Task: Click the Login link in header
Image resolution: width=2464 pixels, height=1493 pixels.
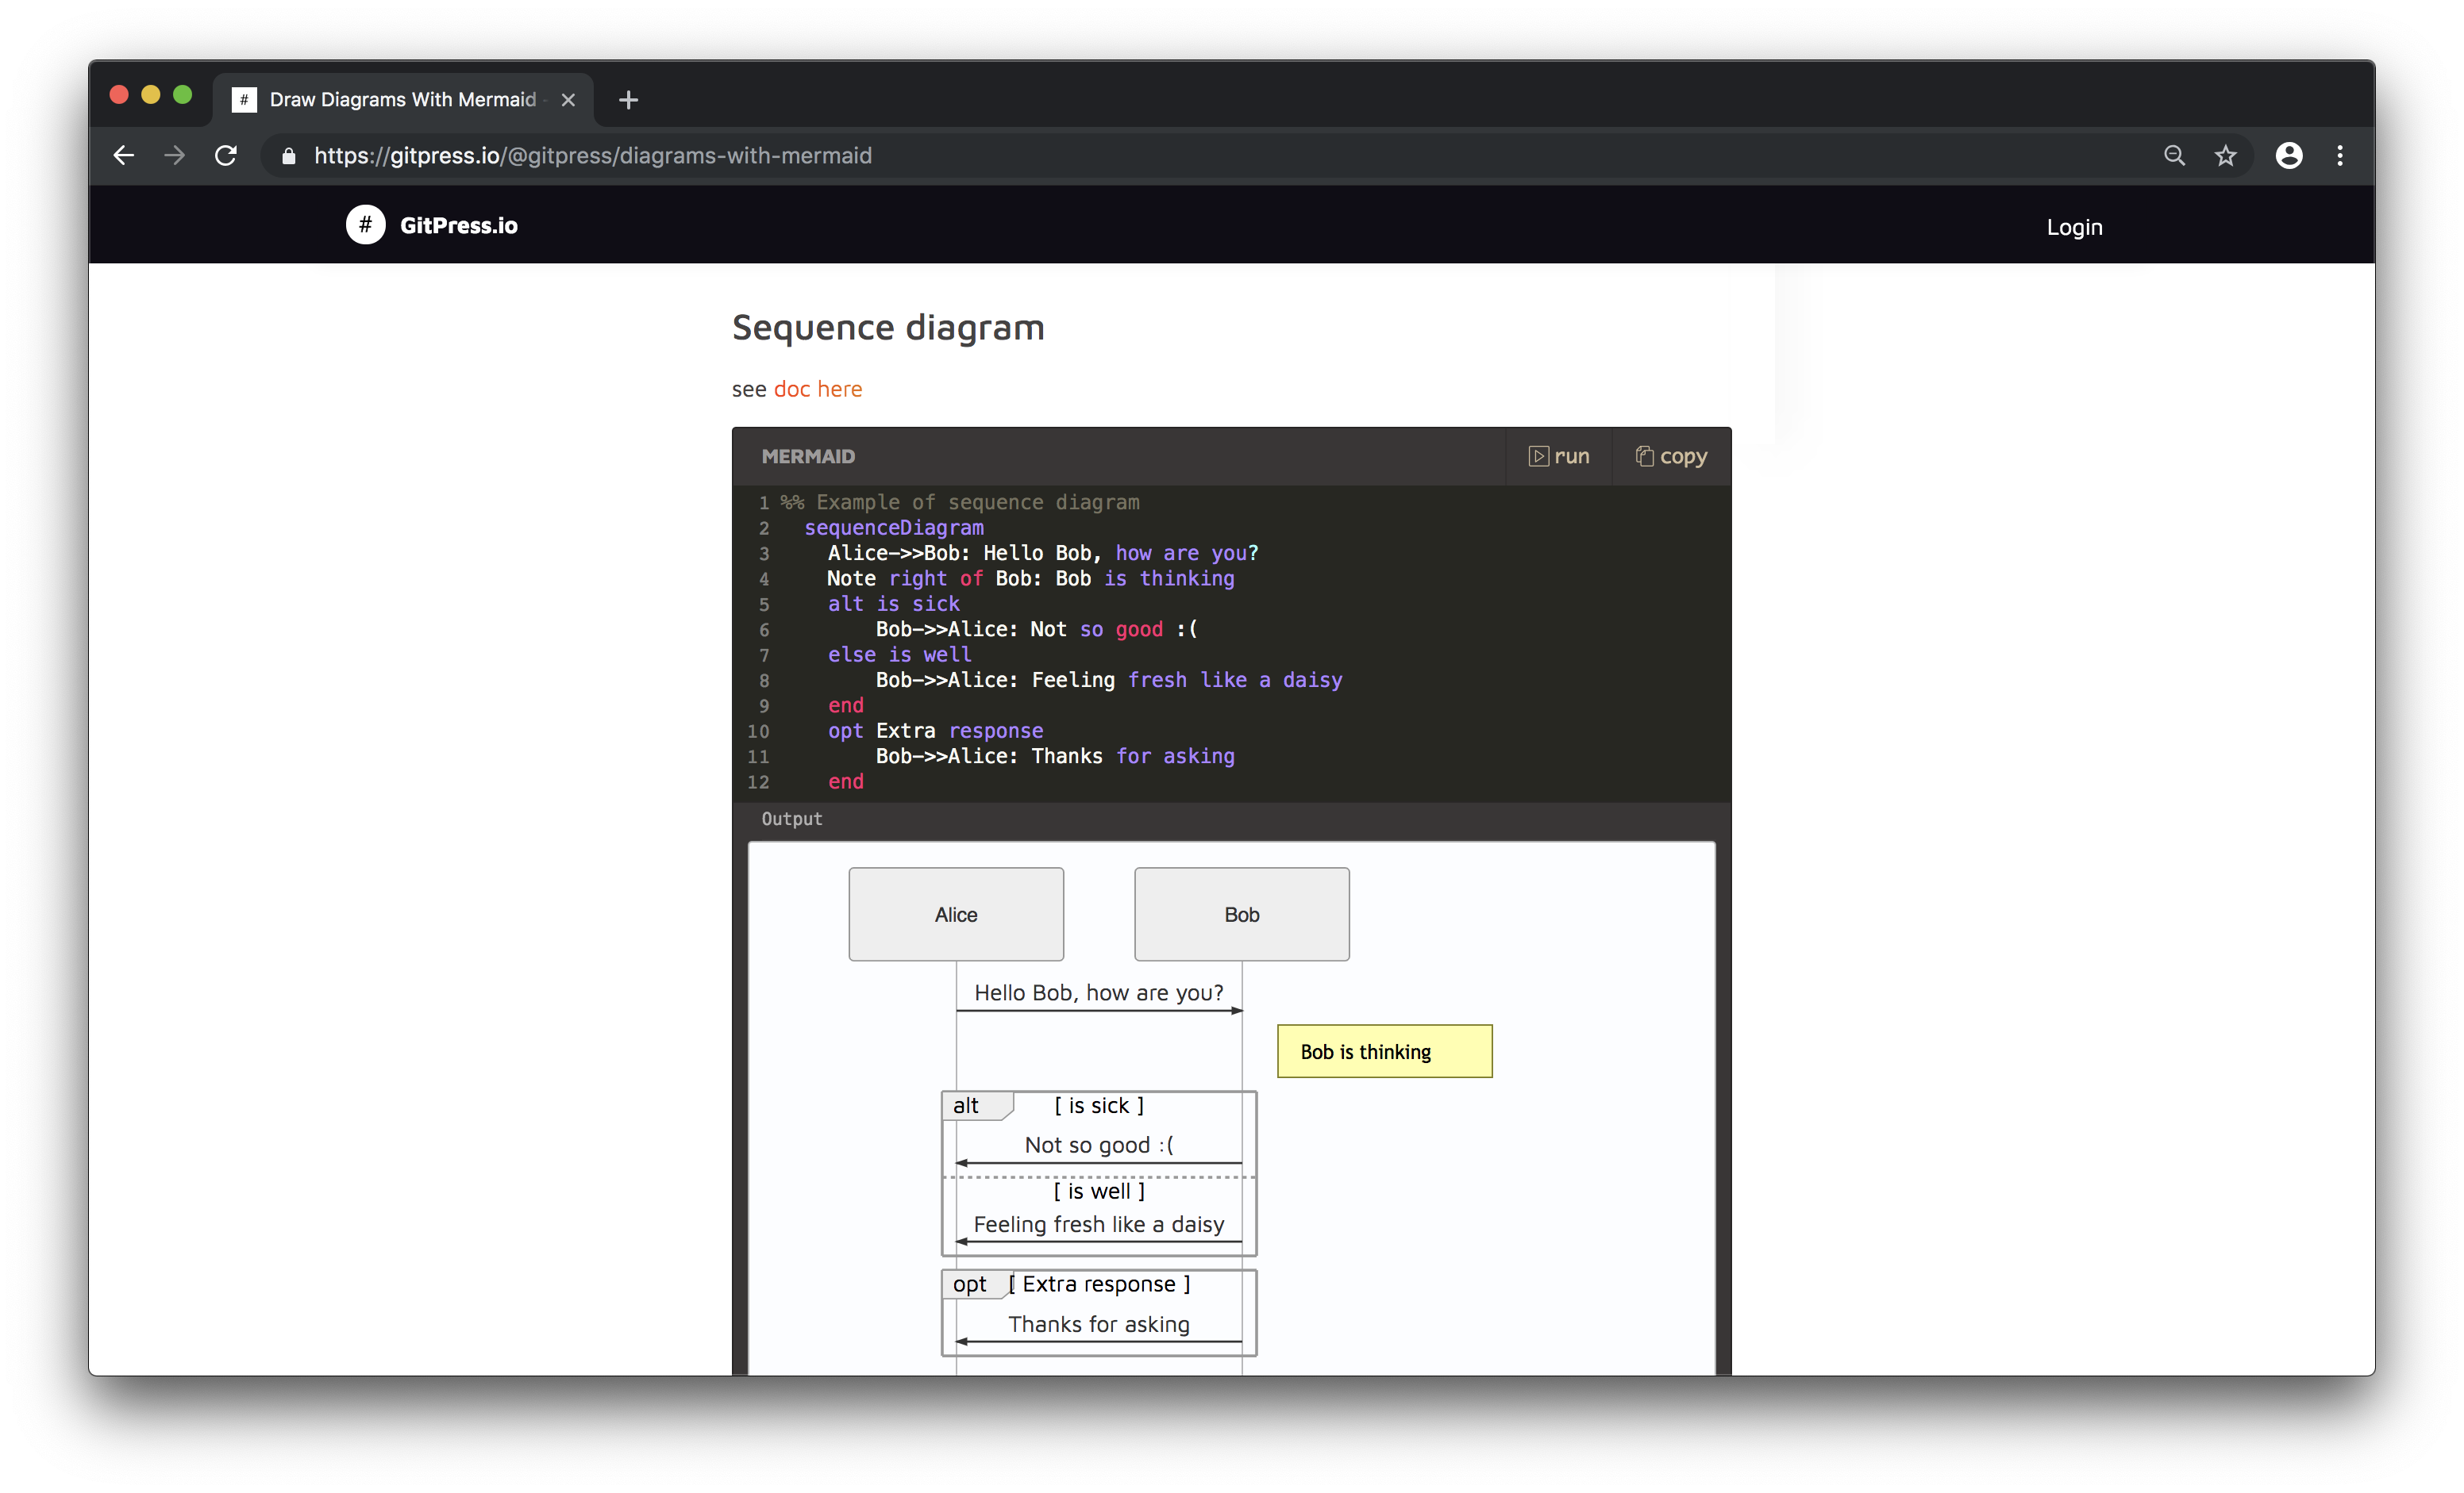Action: coord(2074,227)
